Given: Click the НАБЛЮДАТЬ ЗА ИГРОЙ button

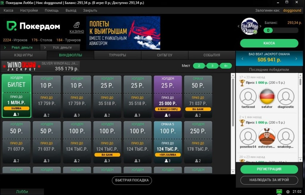Looking at the screenshot, I should tap(269, 180).
